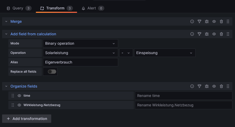Viewport: 235px width, 127px height.
Task: Delete the Merge transformation via trash icon
Action: [221, 21]
